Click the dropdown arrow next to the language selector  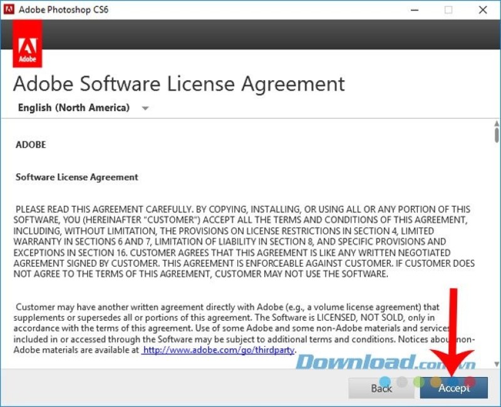tap(145, 108)
